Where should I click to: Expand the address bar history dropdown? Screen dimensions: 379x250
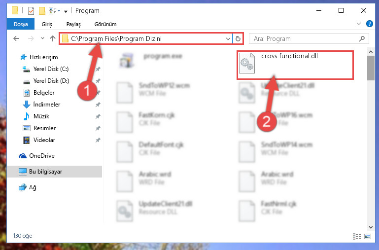(228, 38)
